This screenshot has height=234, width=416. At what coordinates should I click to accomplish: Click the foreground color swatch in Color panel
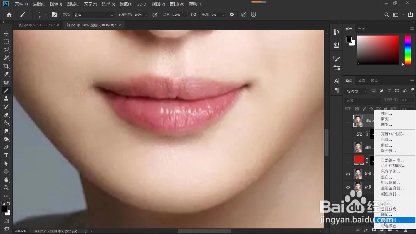point(349,40)
